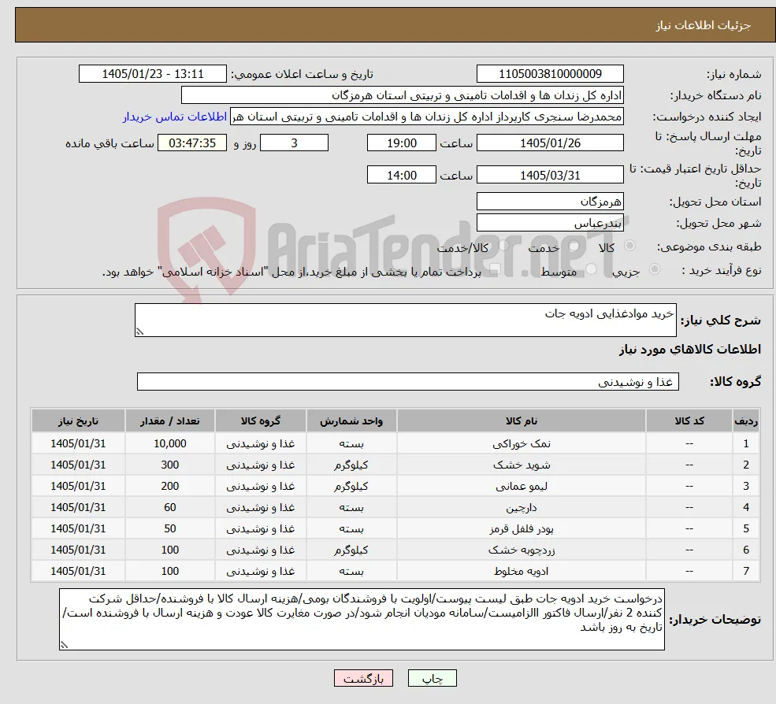Click the نمک خوراکی item name
Screen dimensions: 776x704
pos(521,443)
